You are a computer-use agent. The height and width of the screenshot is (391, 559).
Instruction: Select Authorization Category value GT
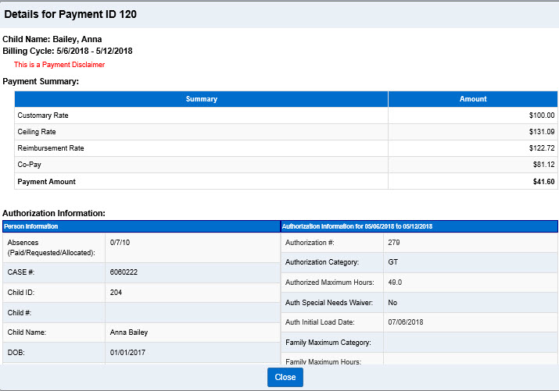[x=393, y=262]
